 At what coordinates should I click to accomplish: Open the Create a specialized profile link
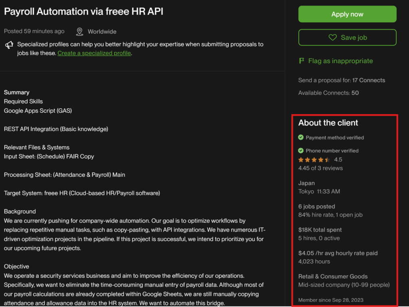[x=94, y=53]
